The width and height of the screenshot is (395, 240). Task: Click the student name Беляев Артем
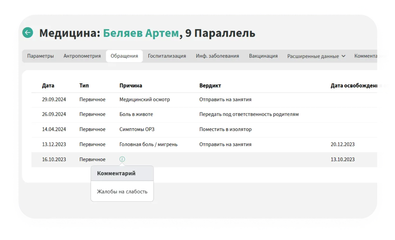coord(141,33)
